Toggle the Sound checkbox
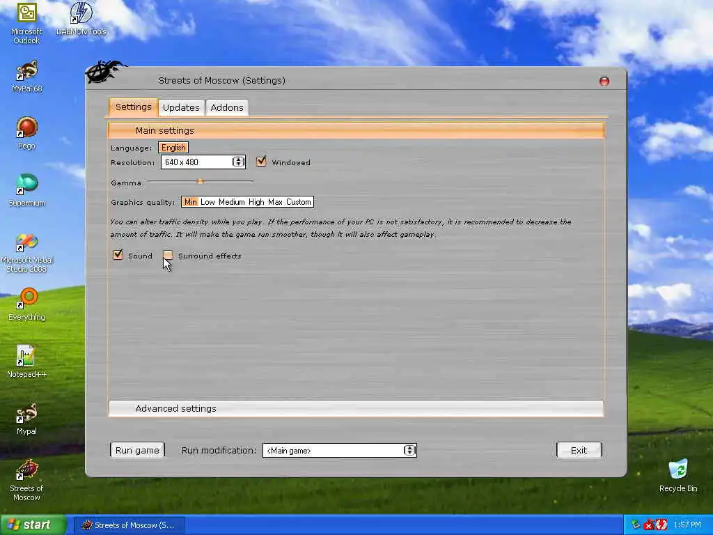Image resolution: width=713 pixels, height=535 pixels. pos(118,255)
